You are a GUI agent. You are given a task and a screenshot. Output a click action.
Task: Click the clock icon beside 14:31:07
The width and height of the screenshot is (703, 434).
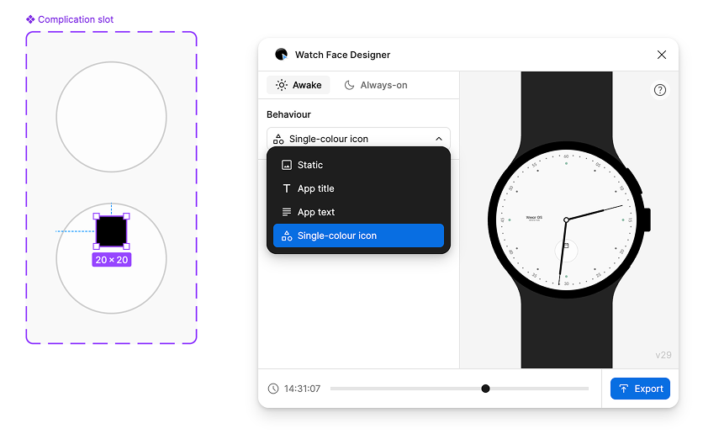coord(273,389)
